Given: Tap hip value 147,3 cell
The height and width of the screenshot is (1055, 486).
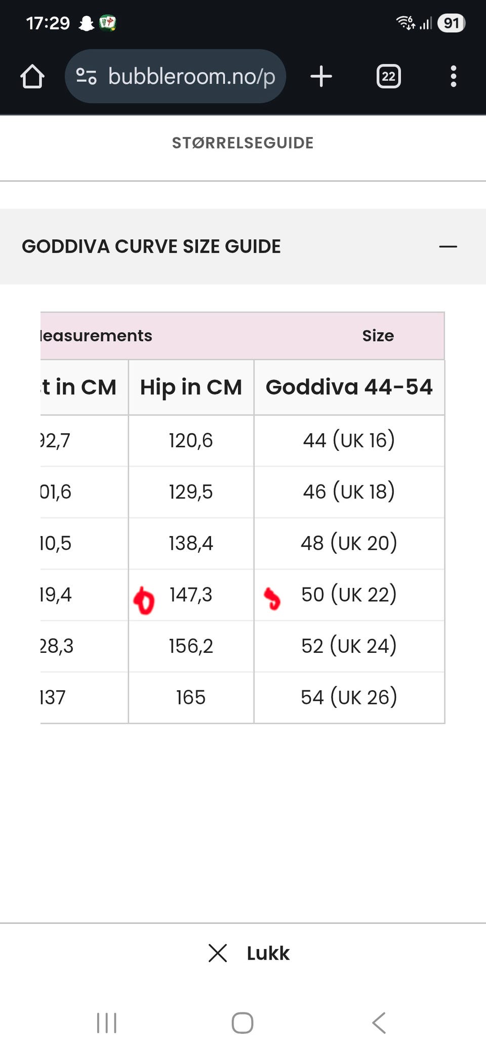Looking at the screenshot, I should (x=191, y=594).
